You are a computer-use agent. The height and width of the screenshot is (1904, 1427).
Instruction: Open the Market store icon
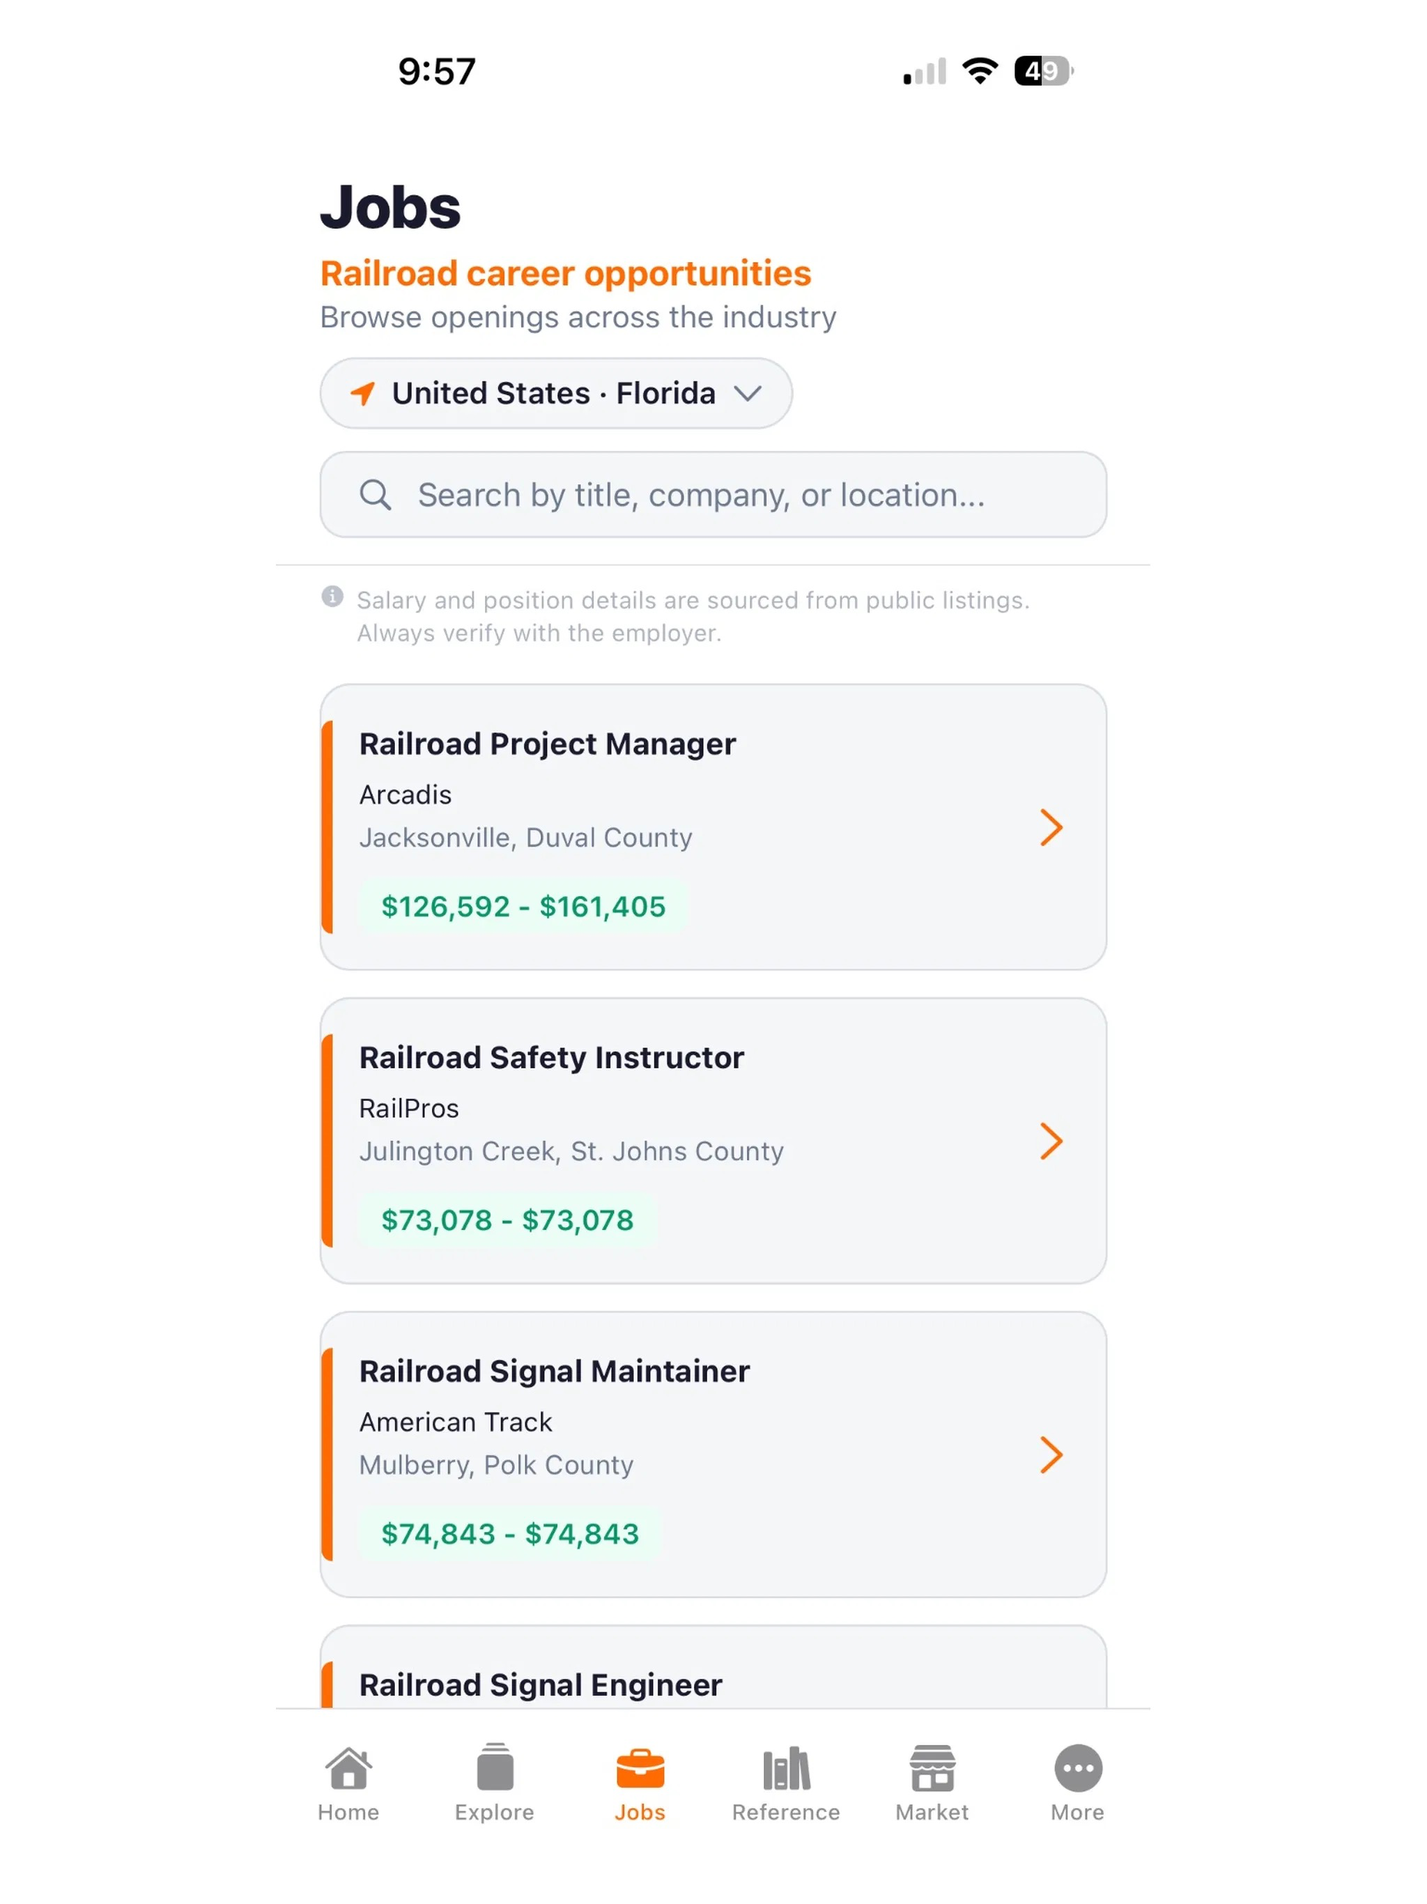932,1768
